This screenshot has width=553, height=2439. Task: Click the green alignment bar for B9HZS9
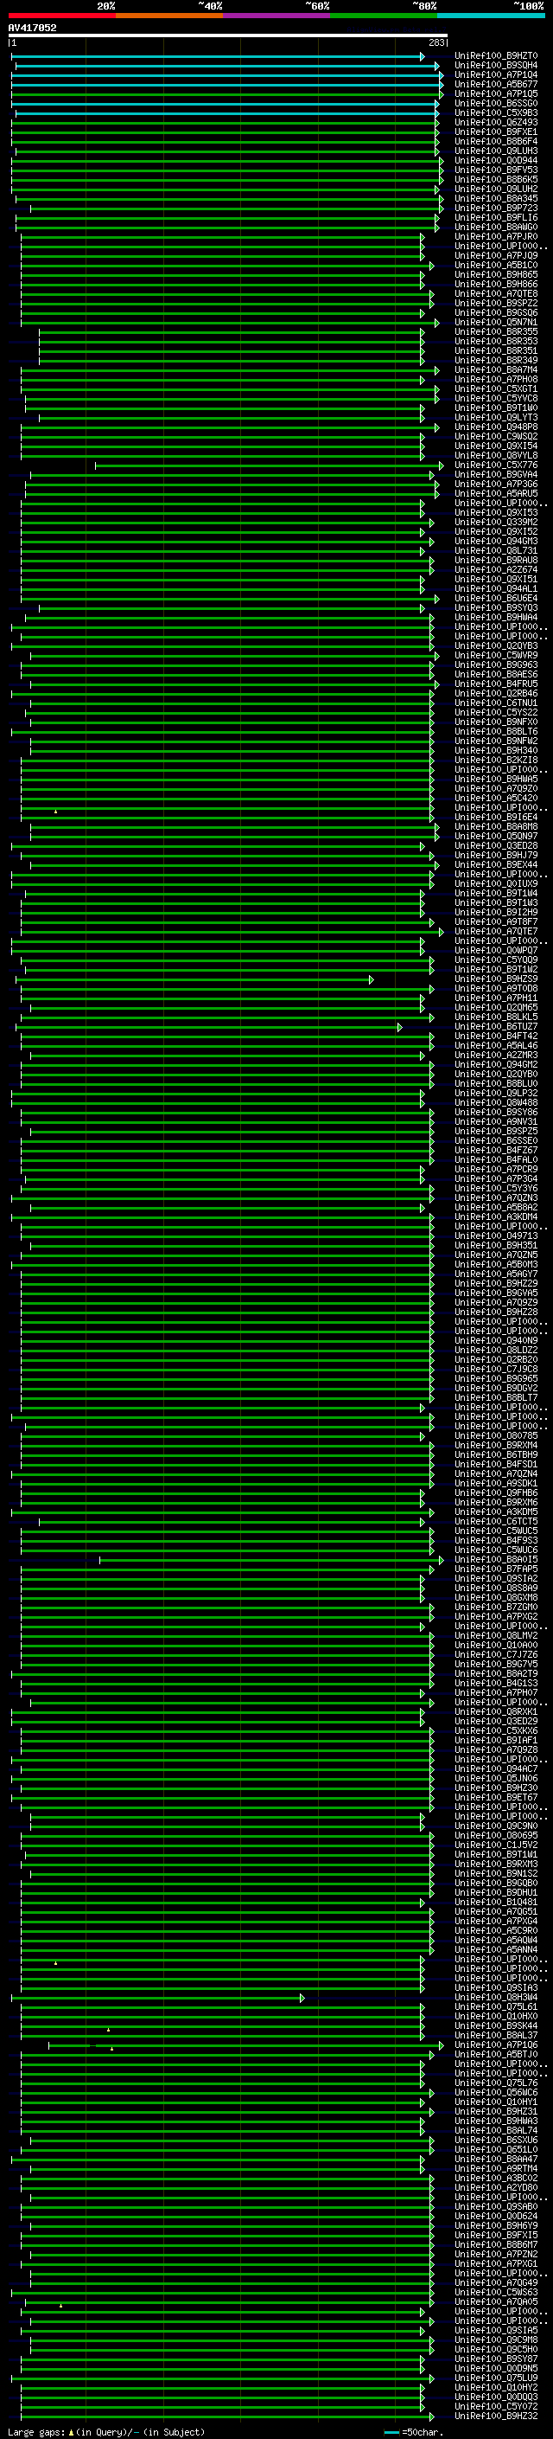point(194,980)
